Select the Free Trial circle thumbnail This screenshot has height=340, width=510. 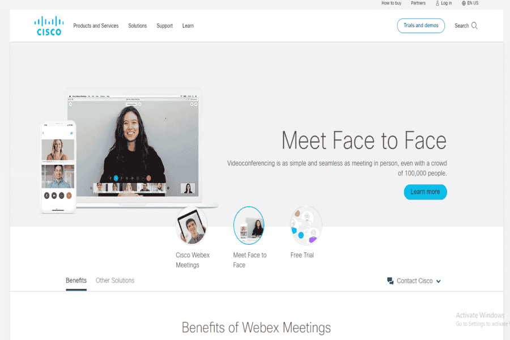(x=306, y=226)
